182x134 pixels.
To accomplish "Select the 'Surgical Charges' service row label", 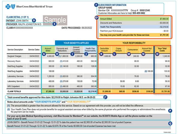I will 14,56.
